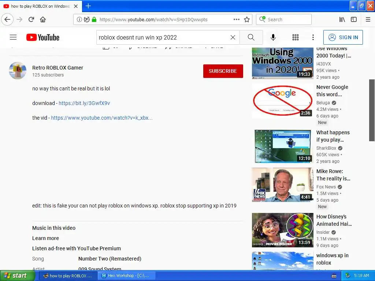The image size is (375, 281).
Task: Subscribe to Retro ROBLOX Gamer
Action: [223, 71]
